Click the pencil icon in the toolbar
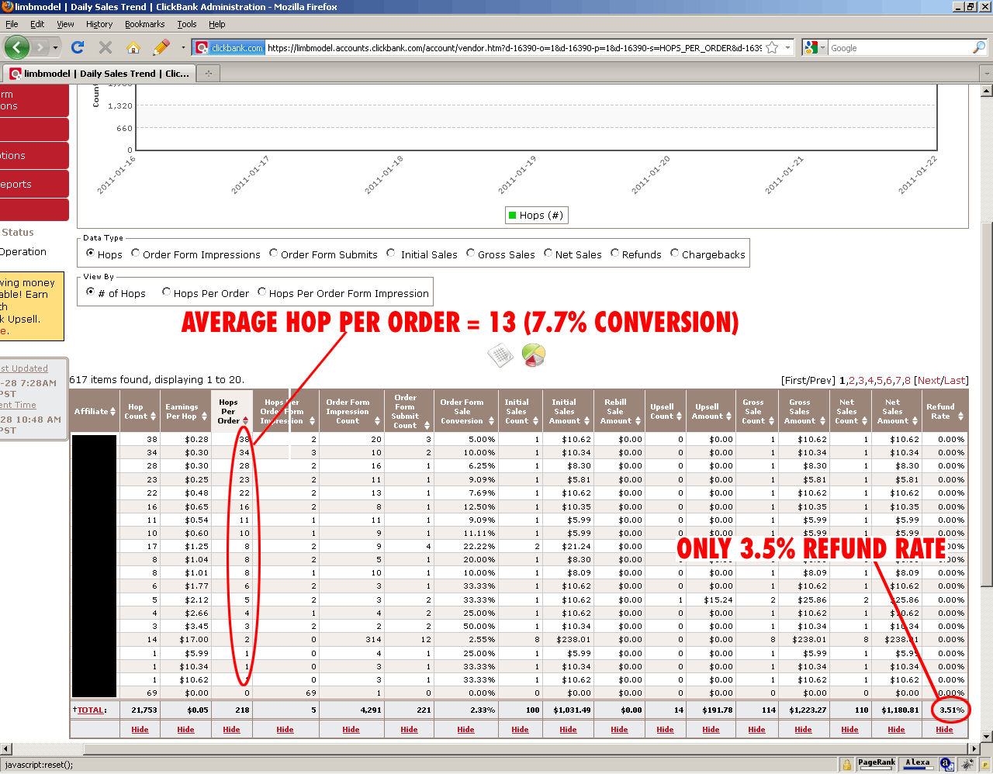This screenshot has height=774, width=993. point(161,48)
